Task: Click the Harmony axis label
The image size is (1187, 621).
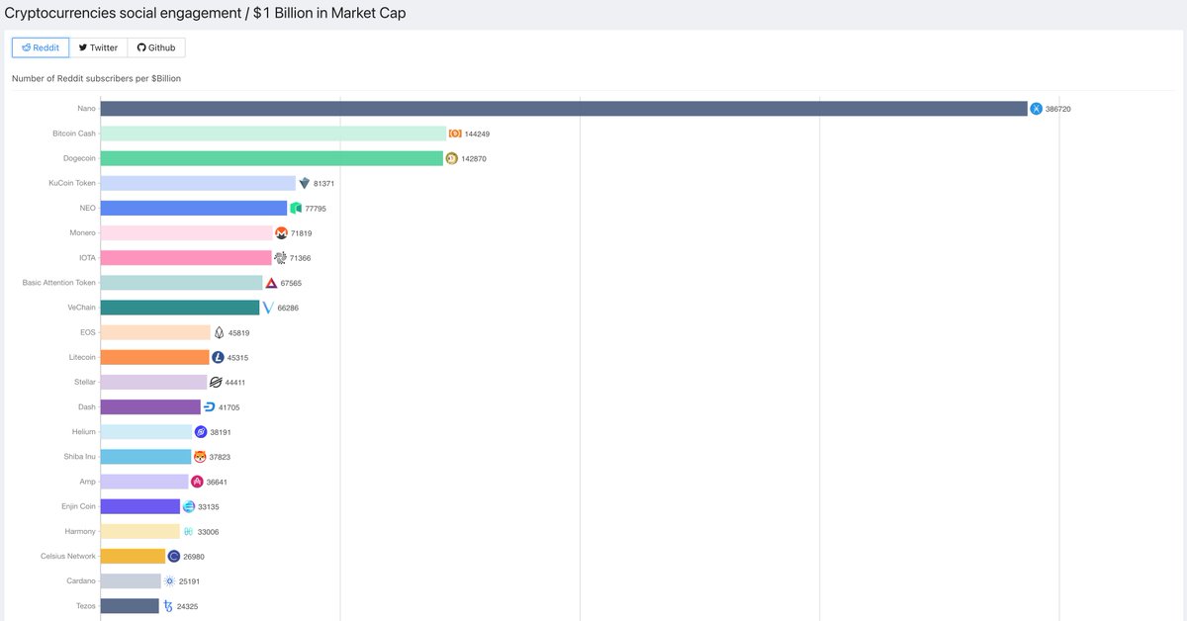Action: 80,531
